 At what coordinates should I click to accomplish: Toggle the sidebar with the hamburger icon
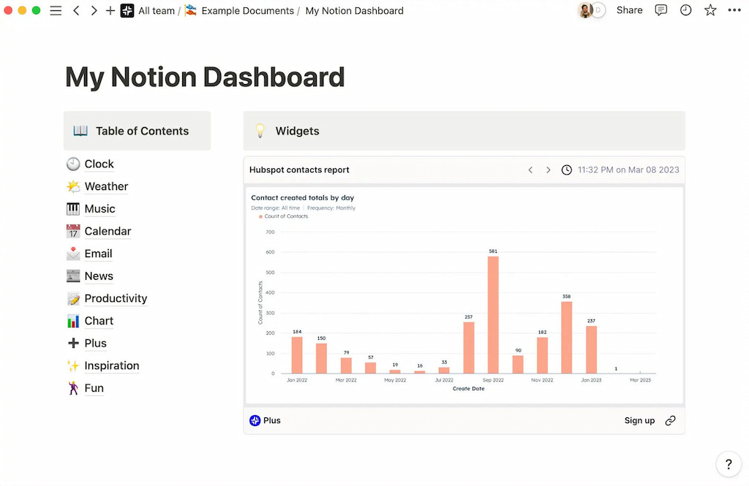[56, 10]
